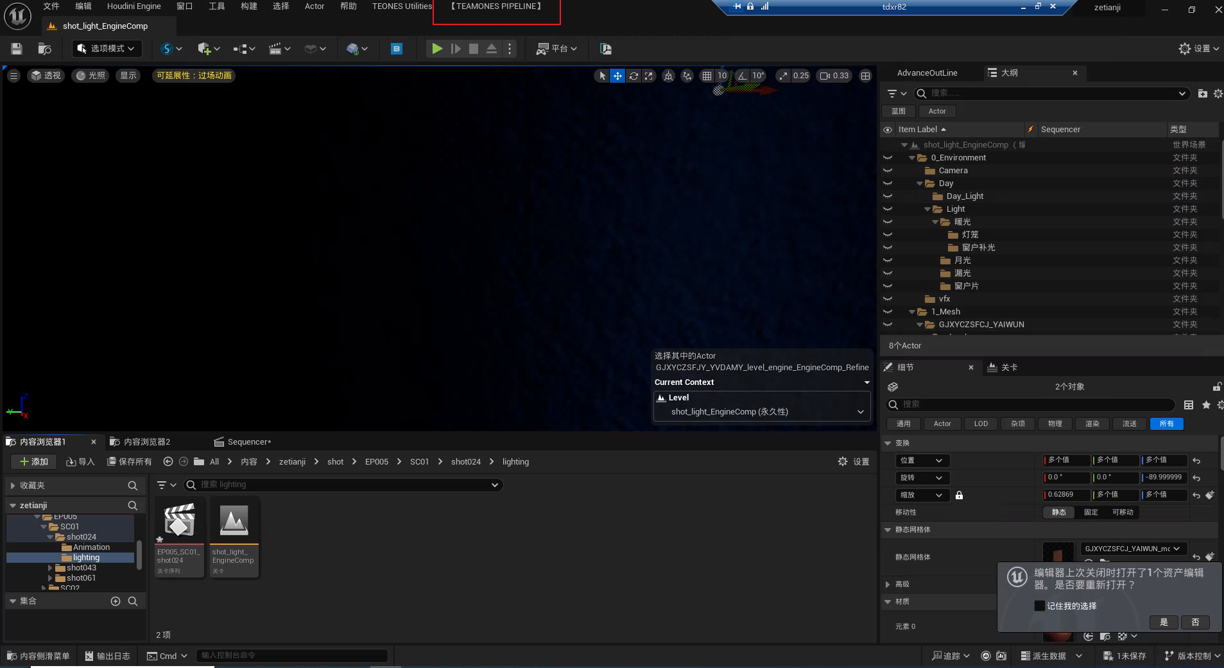Click the translate (move) tool in viewport

pyautogui.click(x=617, y=76)
